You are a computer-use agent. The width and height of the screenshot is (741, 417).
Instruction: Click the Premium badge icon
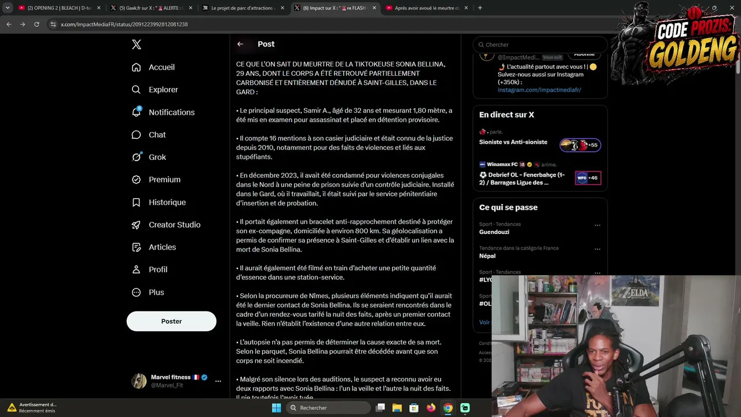[136, 180]
